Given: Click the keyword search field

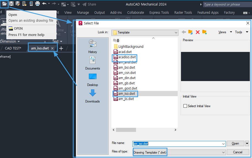Looking at the screenshot, I should pos(227,4).
